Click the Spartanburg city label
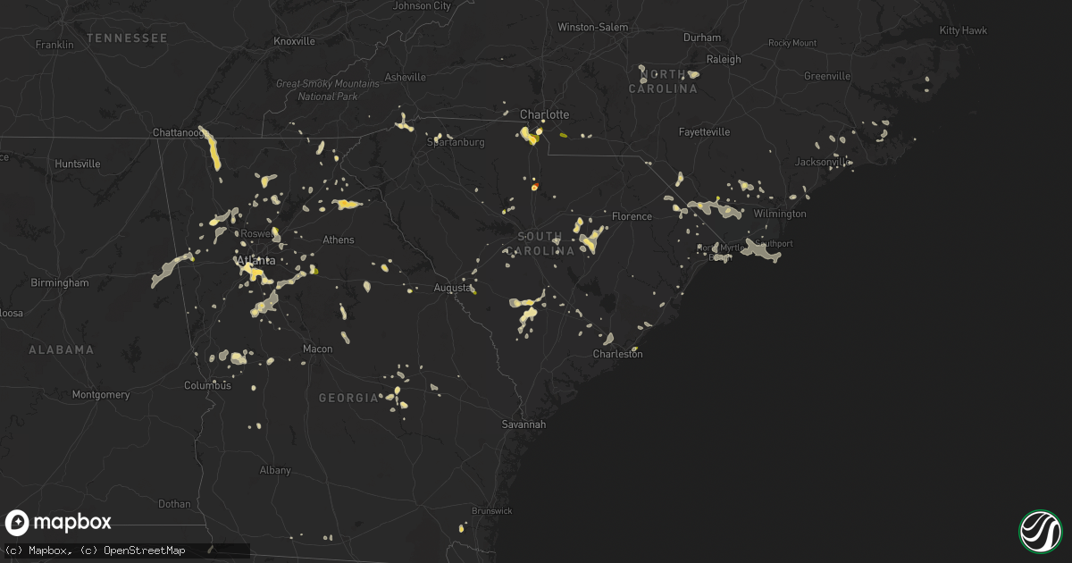 (x=456, y=142)
